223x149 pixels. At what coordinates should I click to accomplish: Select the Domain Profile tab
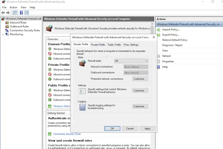pyautogui.click(x=81, y=44)
